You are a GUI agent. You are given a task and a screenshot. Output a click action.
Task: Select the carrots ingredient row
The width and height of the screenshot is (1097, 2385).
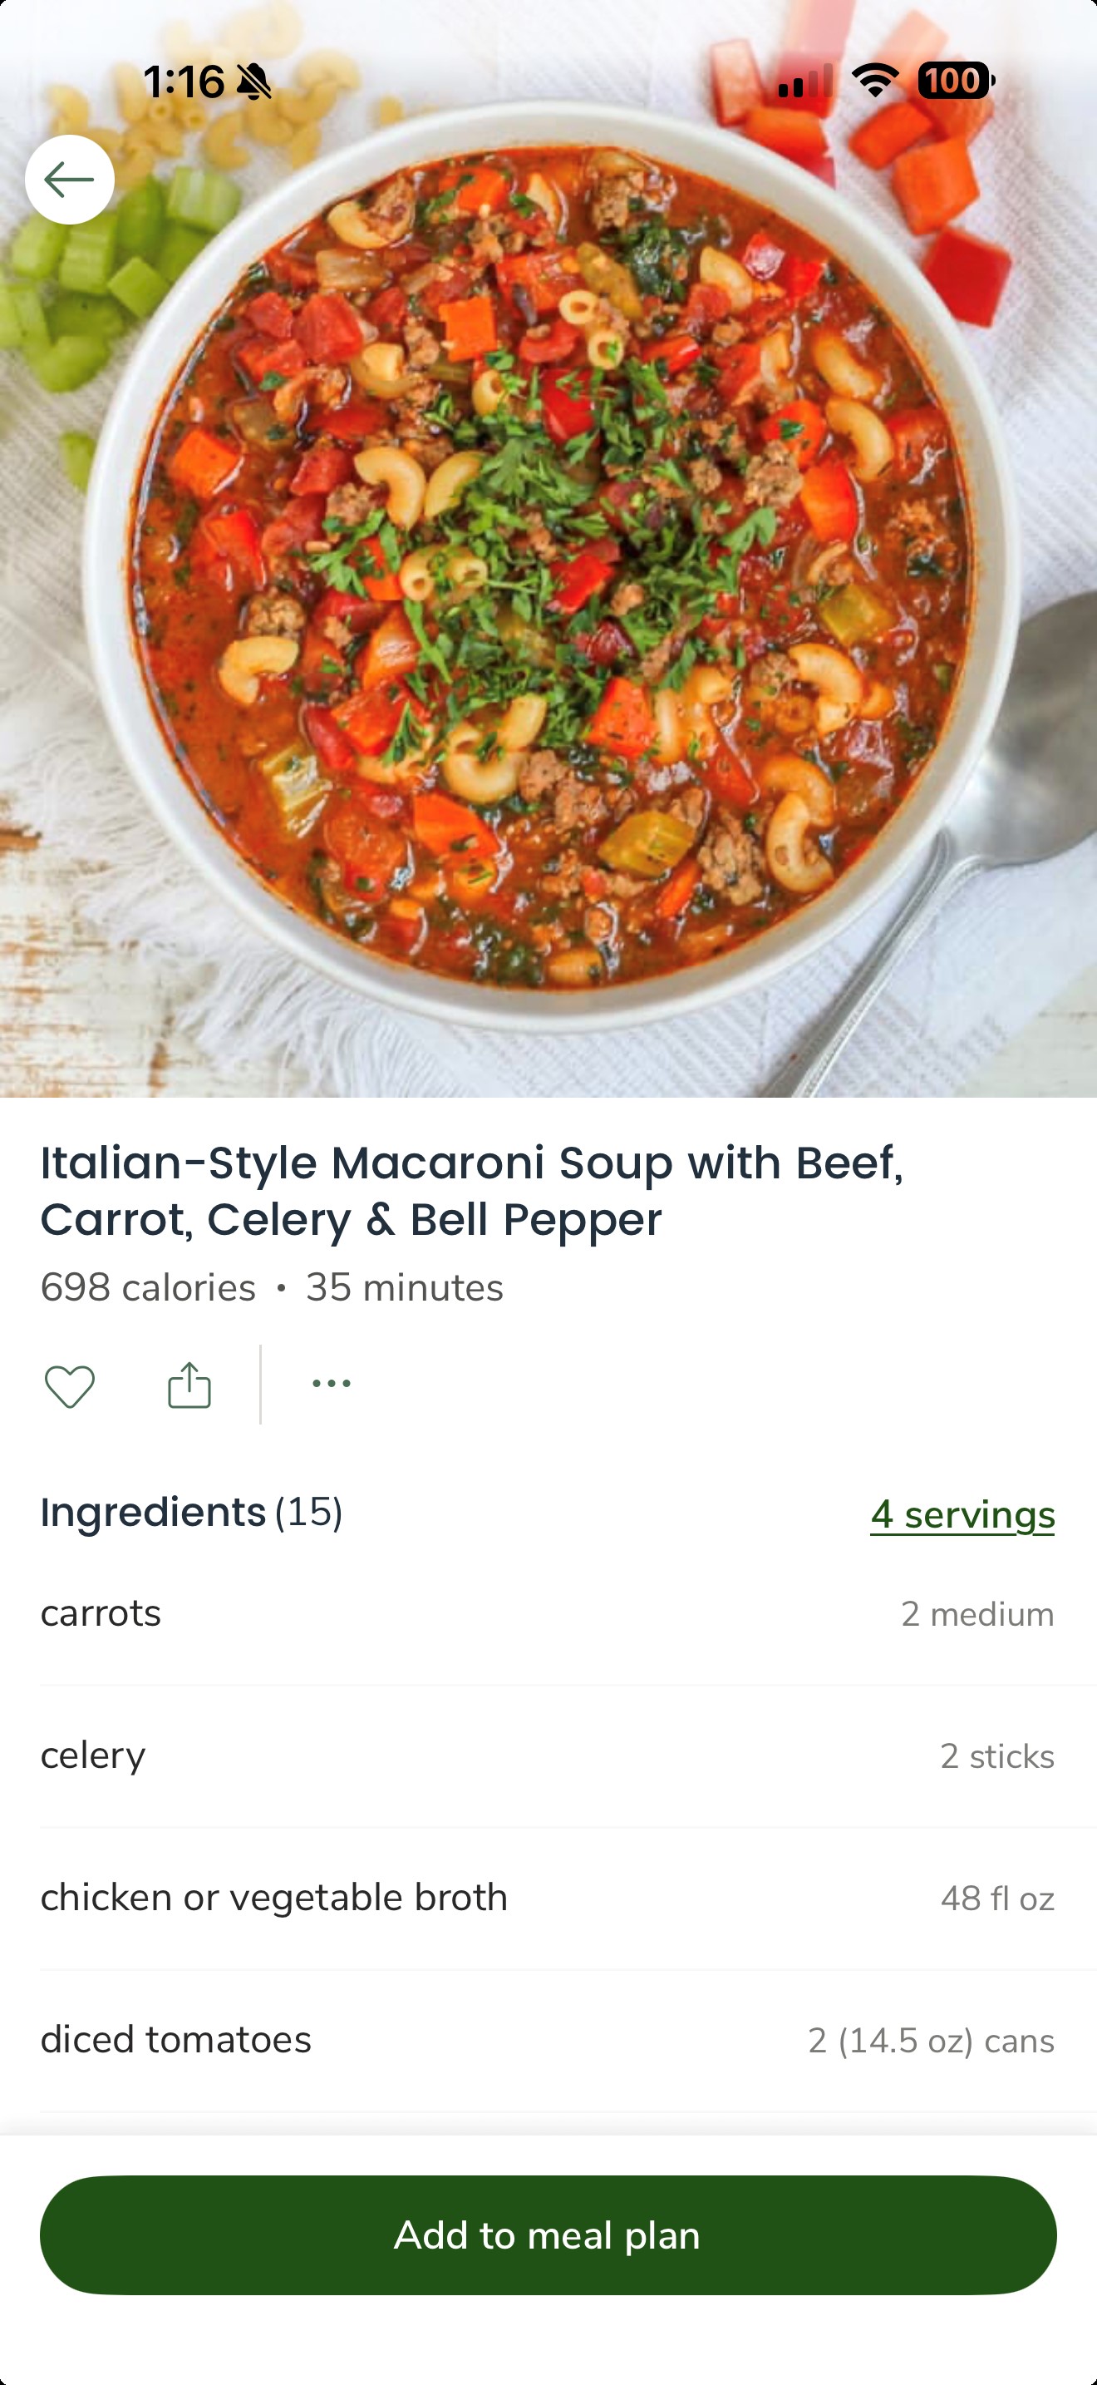coord(548,1614)
